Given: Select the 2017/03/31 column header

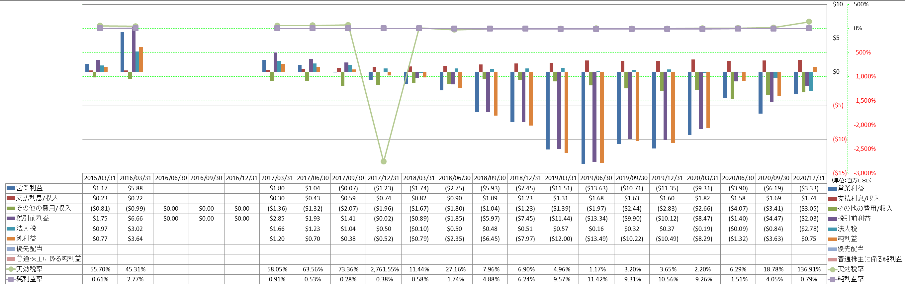Looking at the screenshot, I should [277, 178].
